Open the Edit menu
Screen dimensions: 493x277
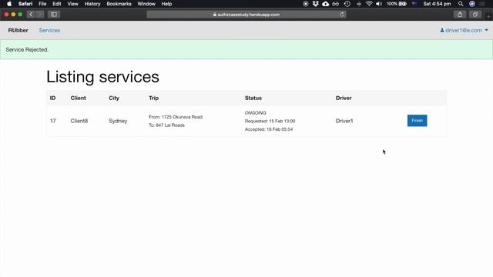(56, 4)
